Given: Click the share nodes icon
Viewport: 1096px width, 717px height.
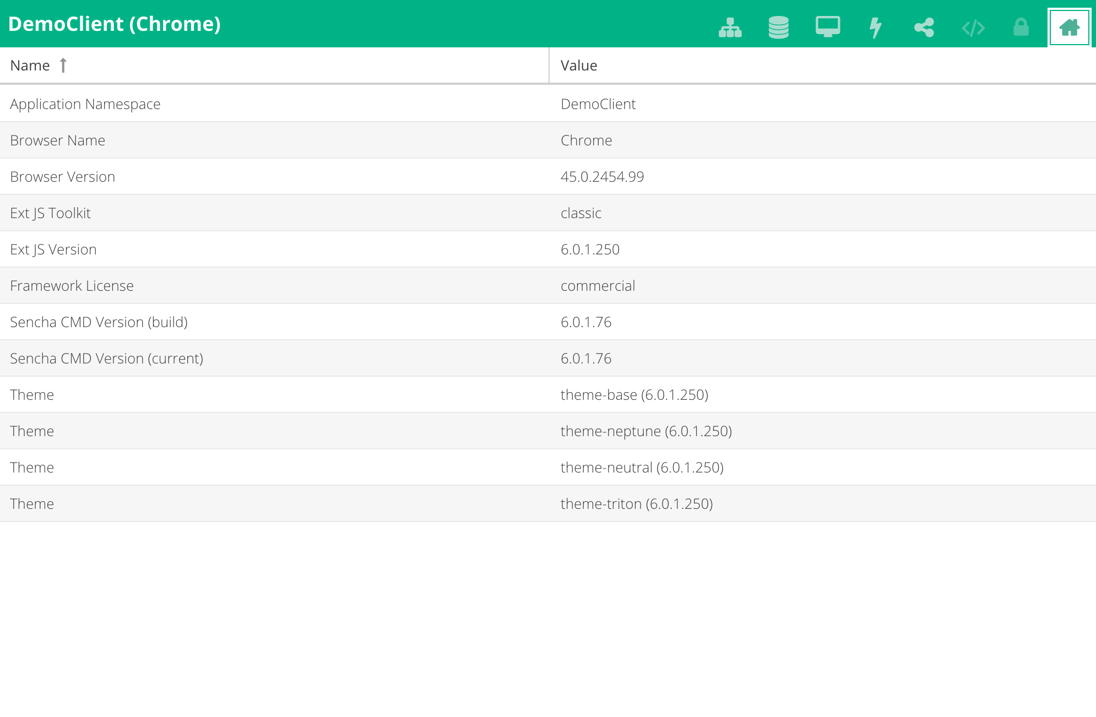Looking at the screenshot, I should point(924,27).
